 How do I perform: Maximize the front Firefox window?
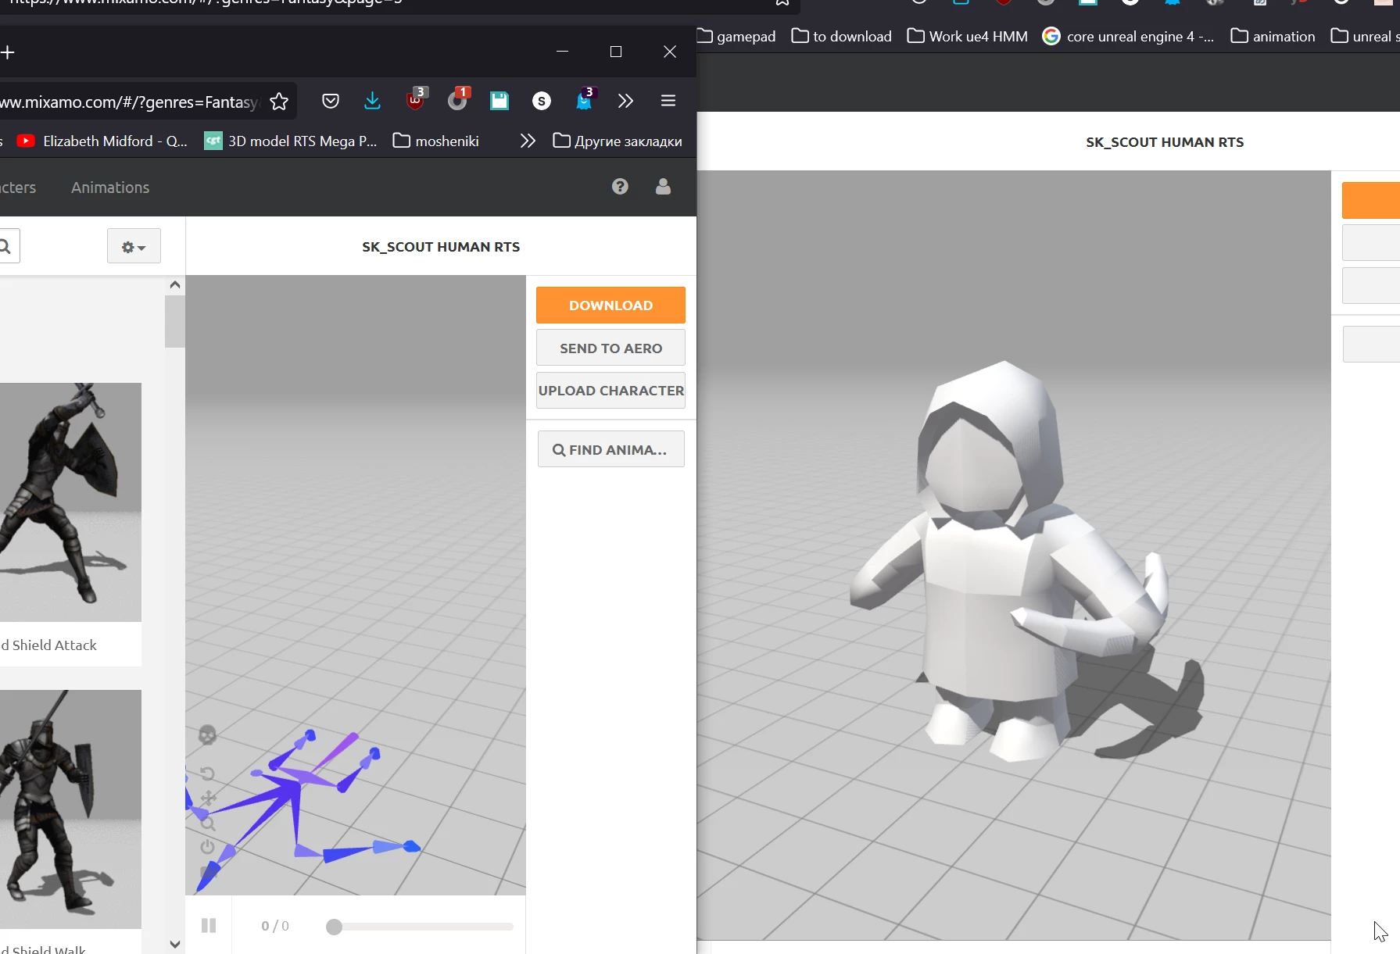click(616, 52)
